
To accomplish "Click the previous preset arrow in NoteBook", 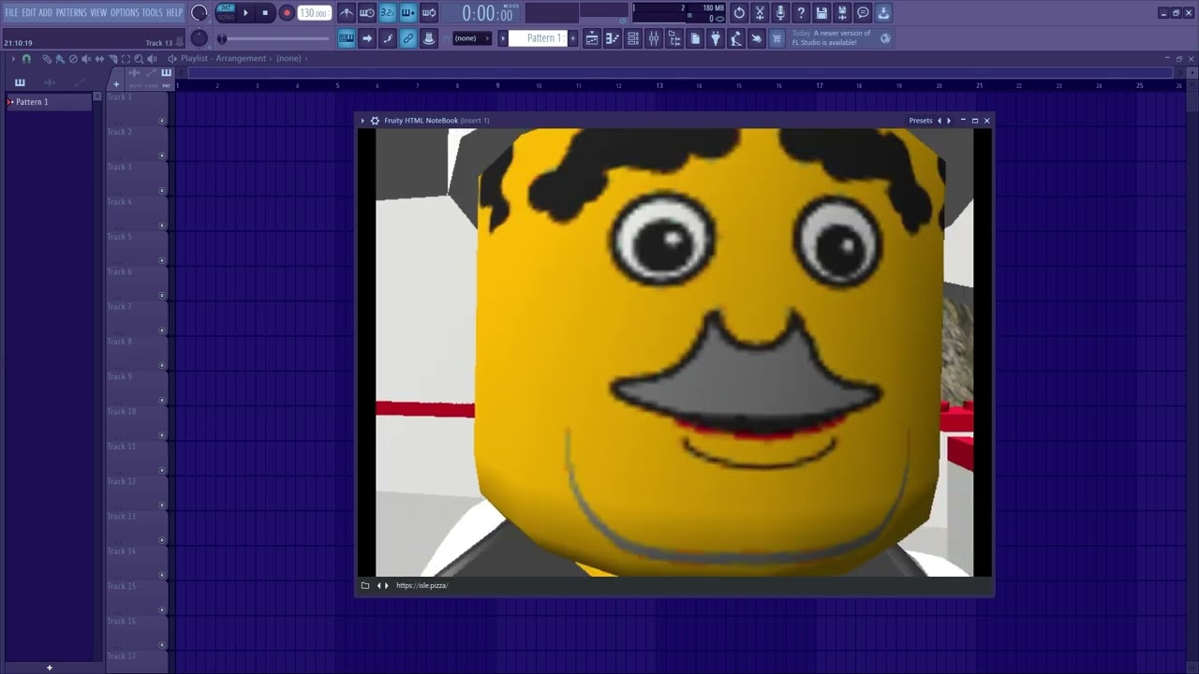I will point(940,121).
